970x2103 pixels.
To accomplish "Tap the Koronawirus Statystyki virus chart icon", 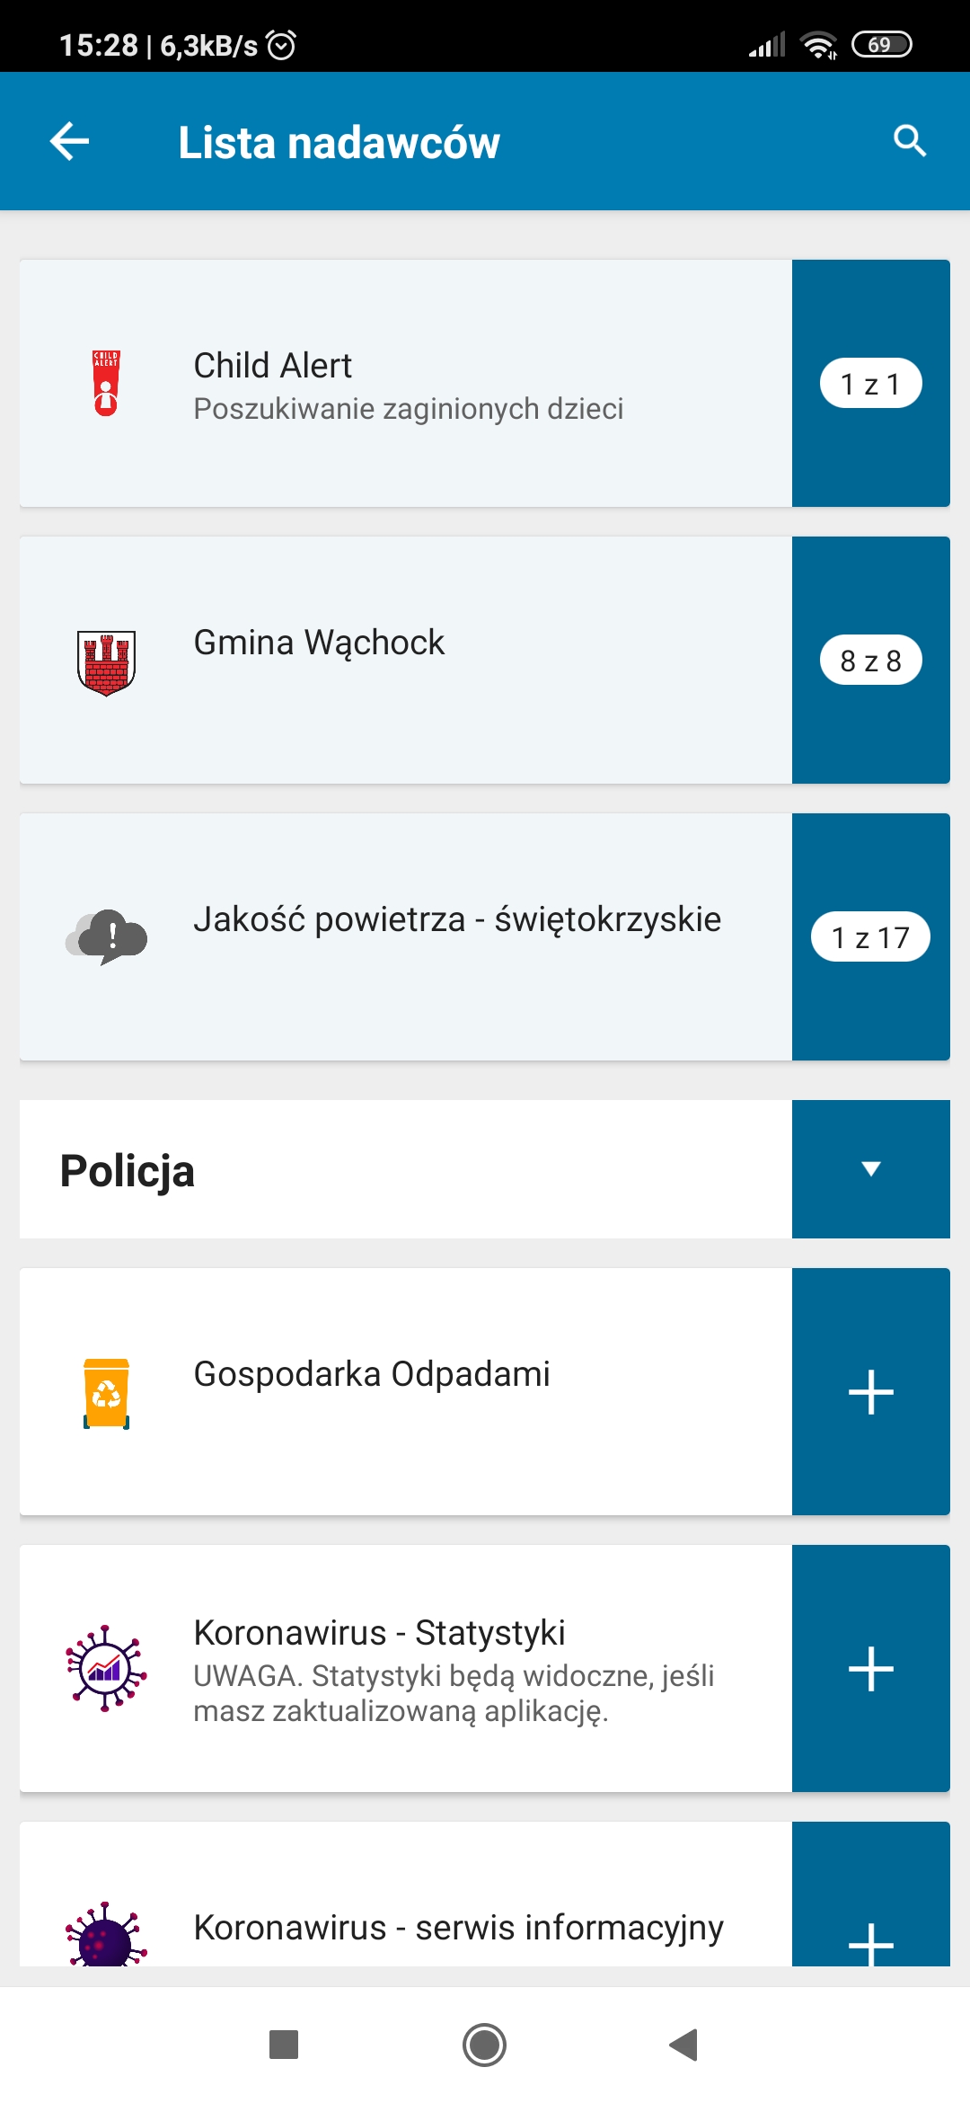I will click(106, 1668).
